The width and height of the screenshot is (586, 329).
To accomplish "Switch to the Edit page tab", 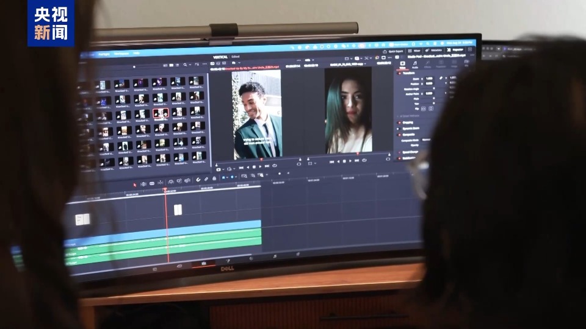I will point(204,263).
